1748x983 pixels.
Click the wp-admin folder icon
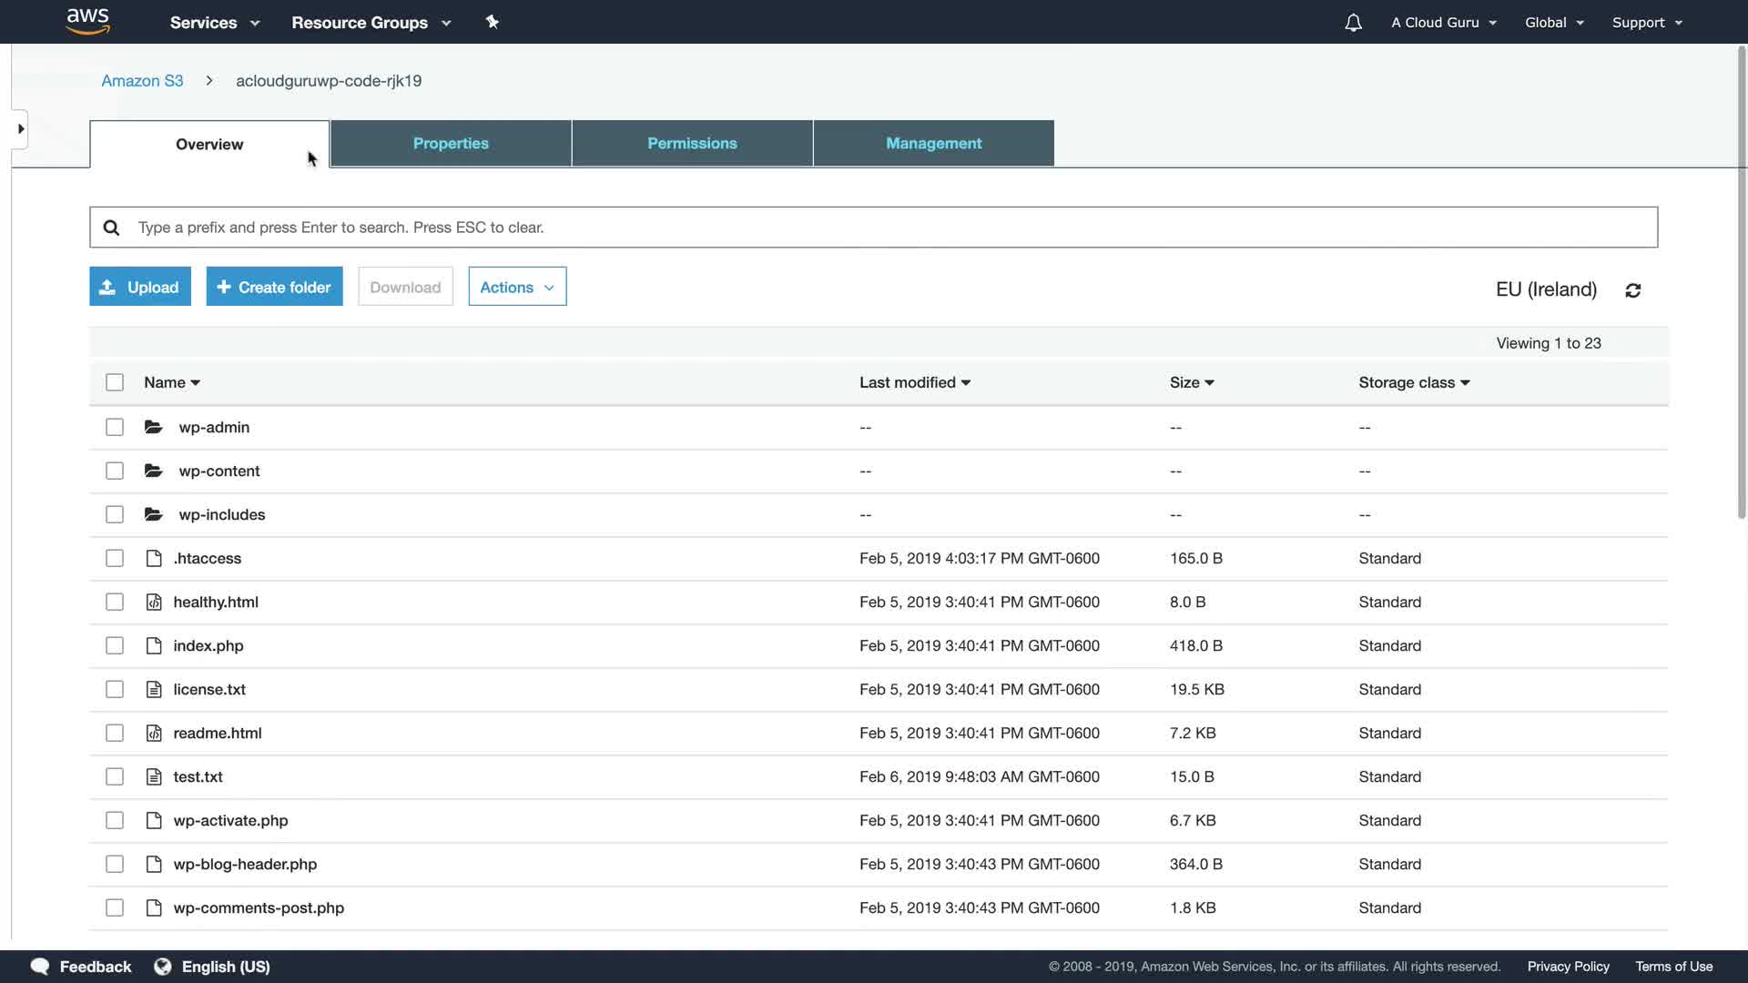[153, 427]
